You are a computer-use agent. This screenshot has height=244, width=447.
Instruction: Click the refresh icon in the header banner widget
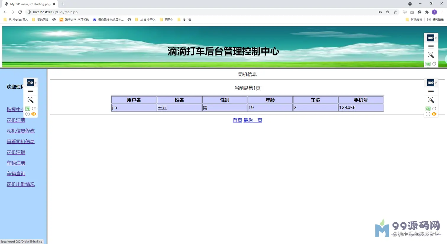434,64
